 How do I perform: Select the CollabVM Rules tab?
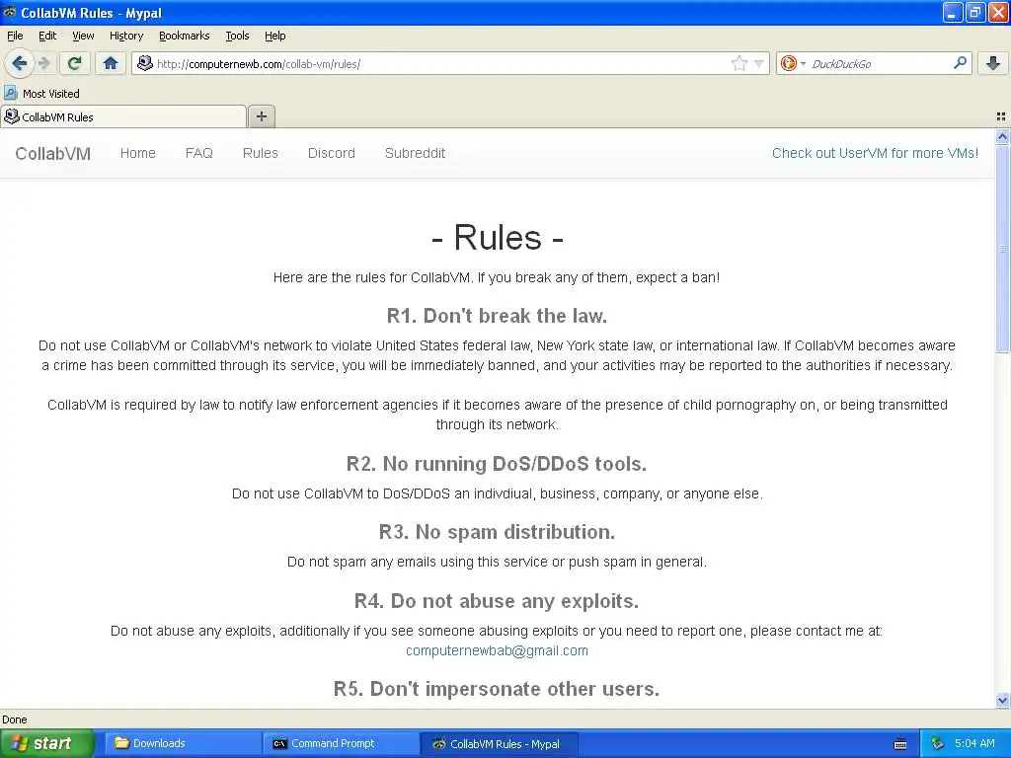point(123,116)
